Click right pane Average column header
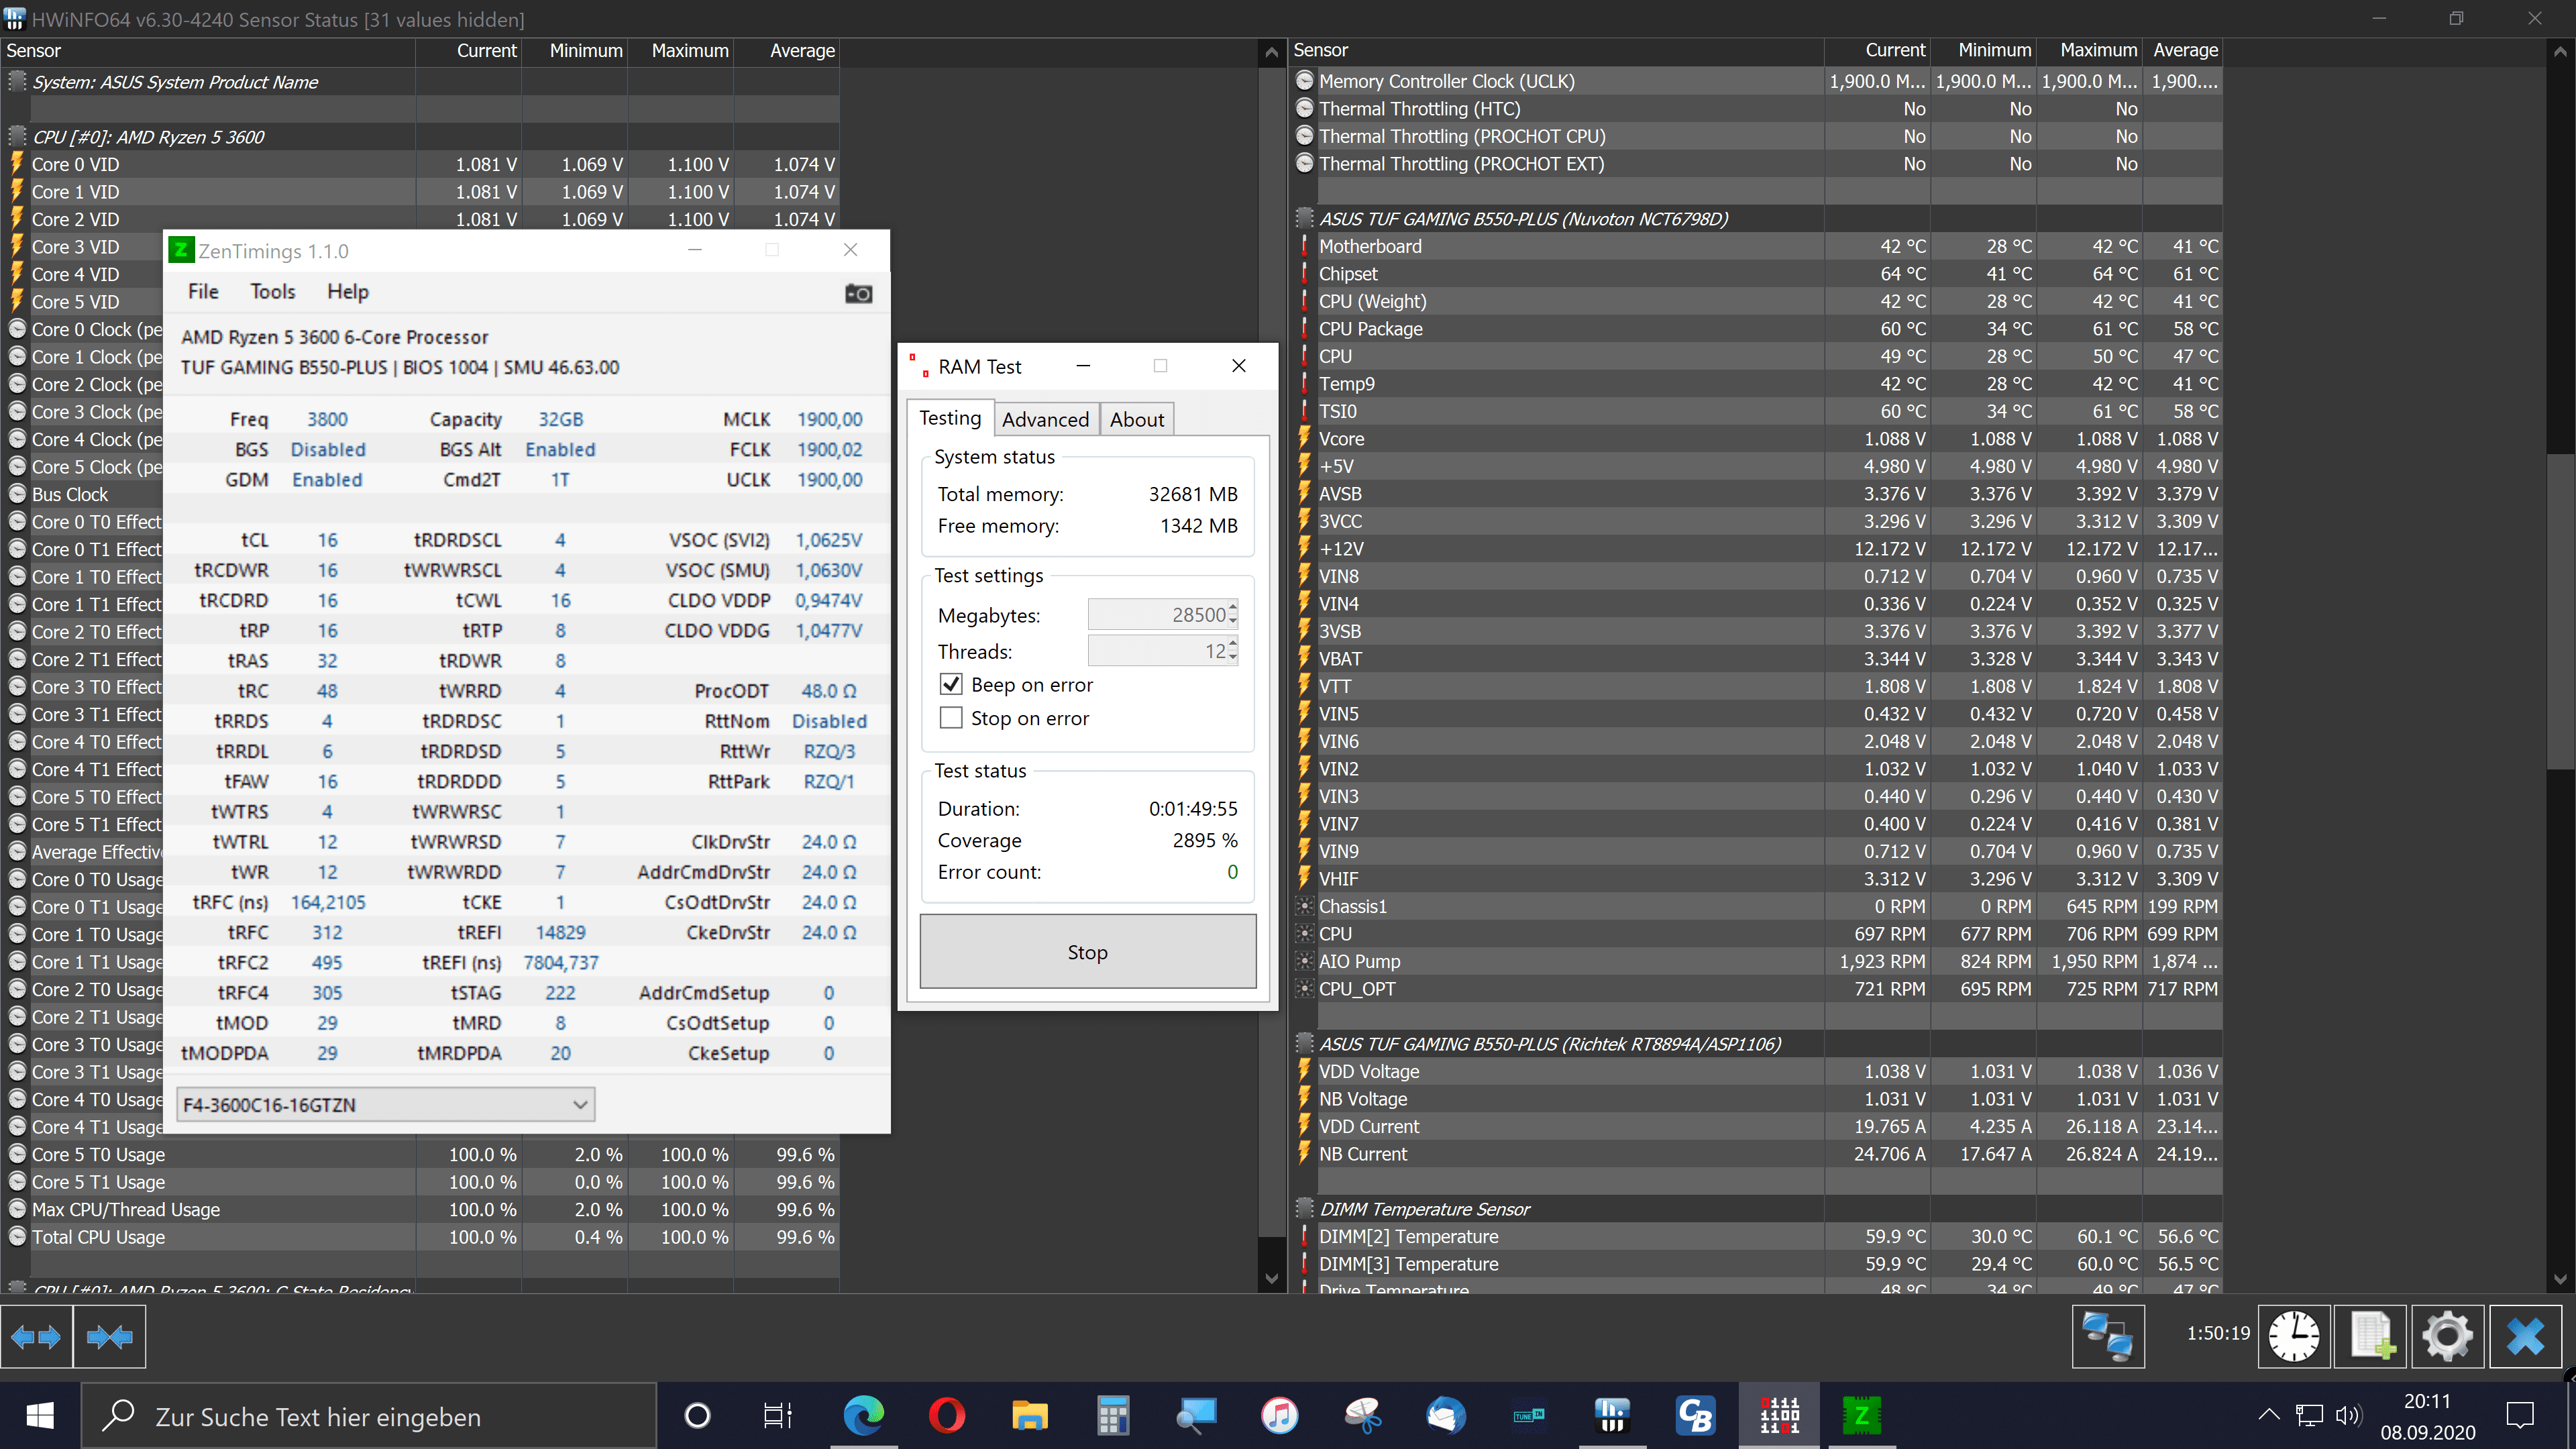This screenshot has height=1449, width=2576. [2182, 50]
